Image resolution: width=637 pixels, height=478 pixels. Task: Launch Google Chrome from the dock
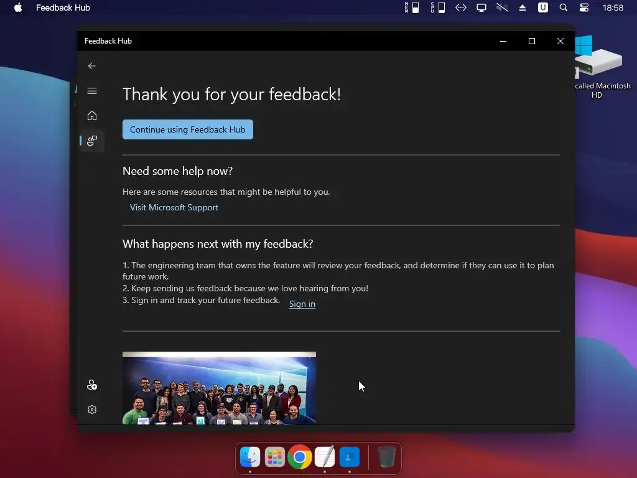click(x=300, y=457)
